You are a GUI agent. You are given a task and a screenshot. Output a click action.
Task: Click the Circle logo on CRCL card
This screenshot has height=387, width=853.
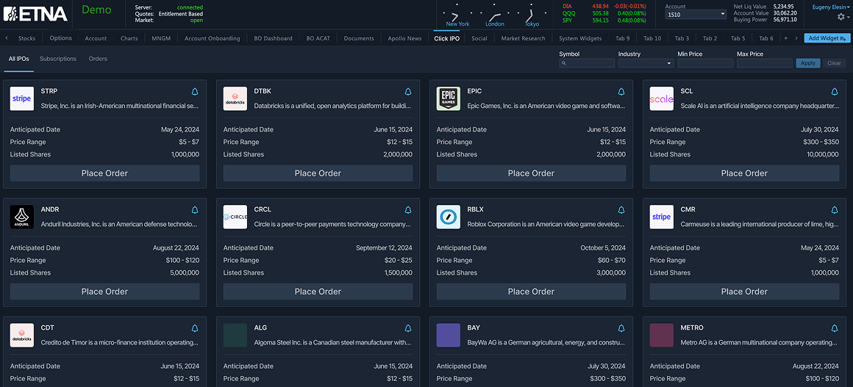235,217
